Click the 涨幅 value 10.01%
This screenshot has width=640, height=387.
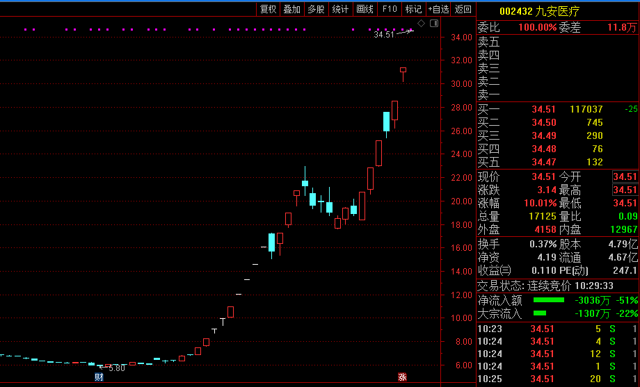[x=541, y=203]
